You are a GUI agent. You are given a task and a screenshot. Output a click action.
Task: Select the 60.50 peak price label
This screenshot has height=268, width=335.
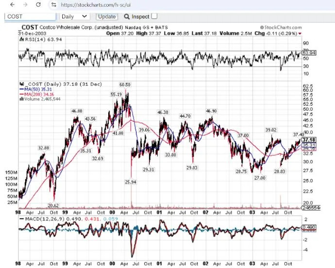coord(125,84)
